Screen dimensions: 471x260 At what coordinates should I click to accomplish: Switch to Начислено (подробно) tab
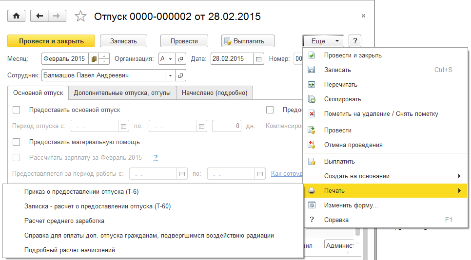[x=215, y=93]
